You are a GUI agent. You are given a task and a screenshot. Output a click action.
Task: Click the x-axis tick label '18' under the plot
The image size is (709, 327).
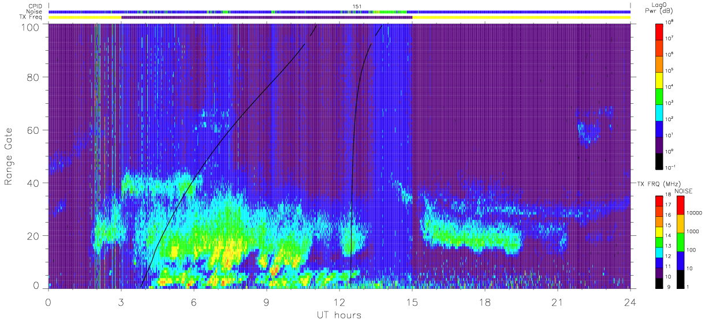[485, 302]
